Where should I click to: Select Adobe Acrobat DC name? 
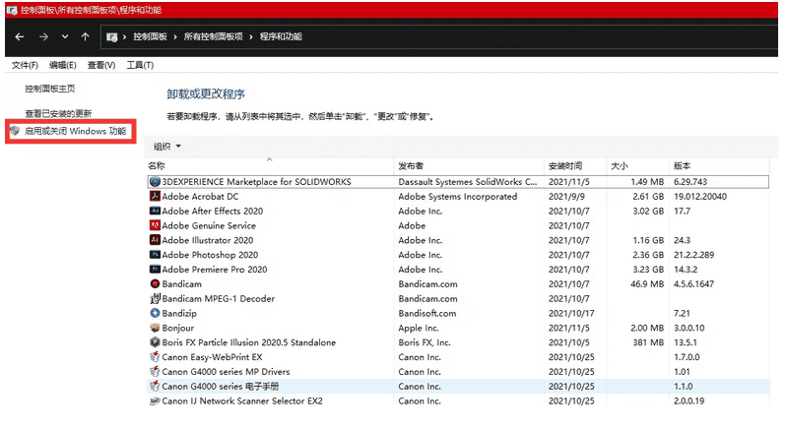coord(200,196)
